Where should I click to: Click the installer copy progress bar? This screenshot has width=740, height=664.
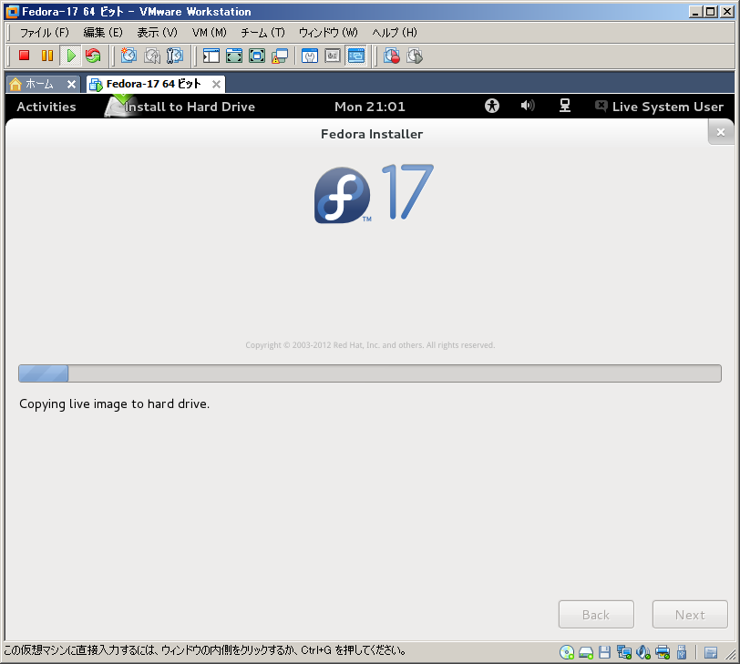click(369, 373)
